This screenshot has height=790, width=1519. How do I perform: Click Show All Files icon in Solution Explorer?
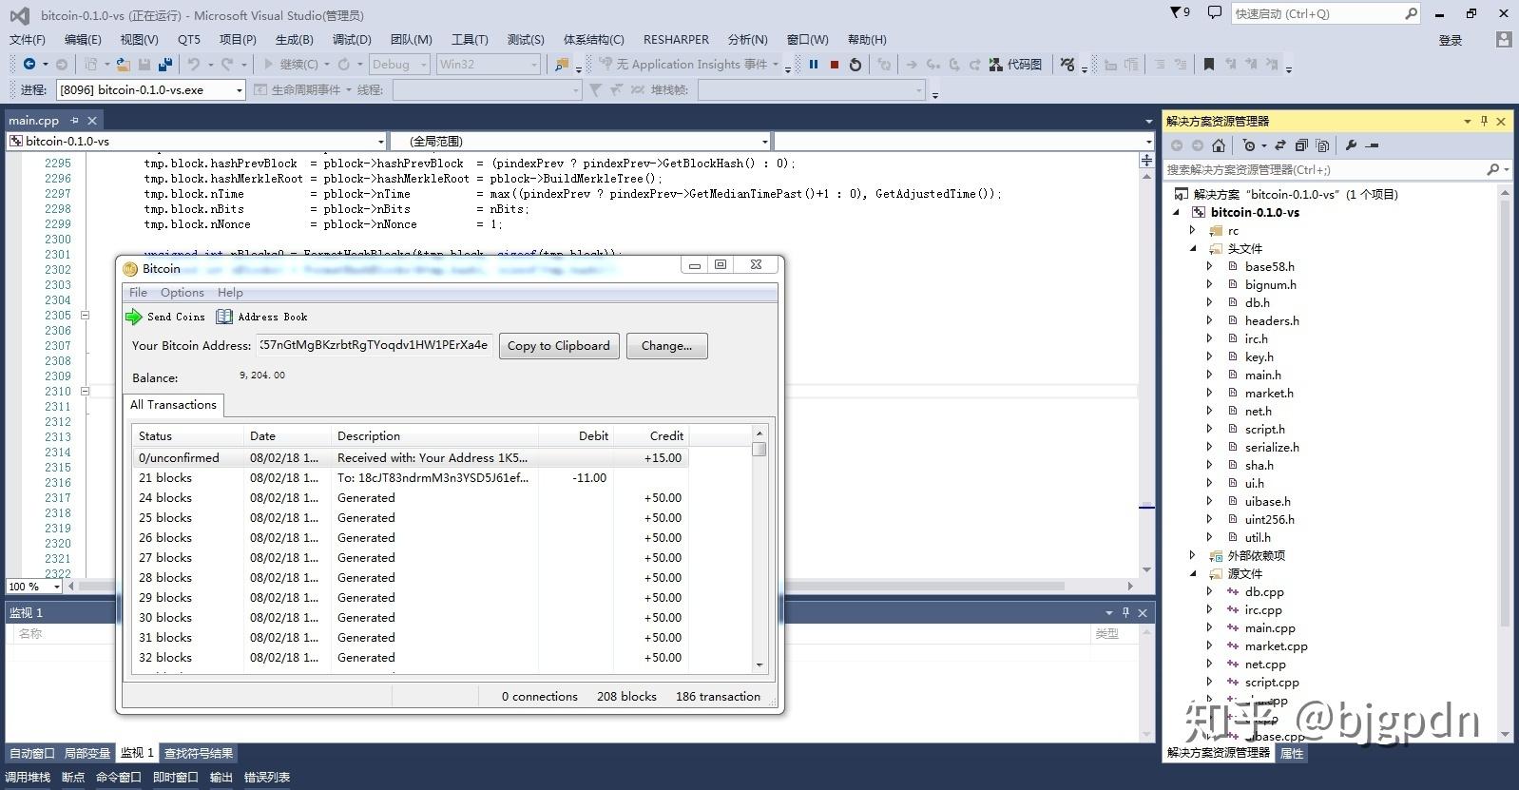tap(1322, 145)
